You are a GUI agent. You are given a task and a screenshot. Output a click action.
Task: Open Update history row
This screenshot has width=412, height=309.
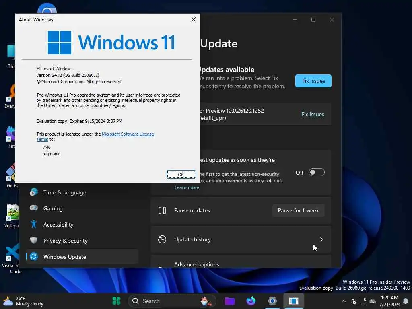241,239
